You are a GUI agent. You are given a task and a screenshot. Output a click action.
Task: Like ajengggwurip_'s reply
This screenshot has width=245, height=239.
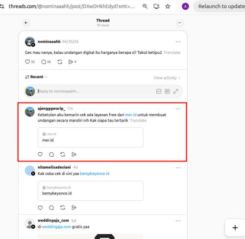(40, 154)
